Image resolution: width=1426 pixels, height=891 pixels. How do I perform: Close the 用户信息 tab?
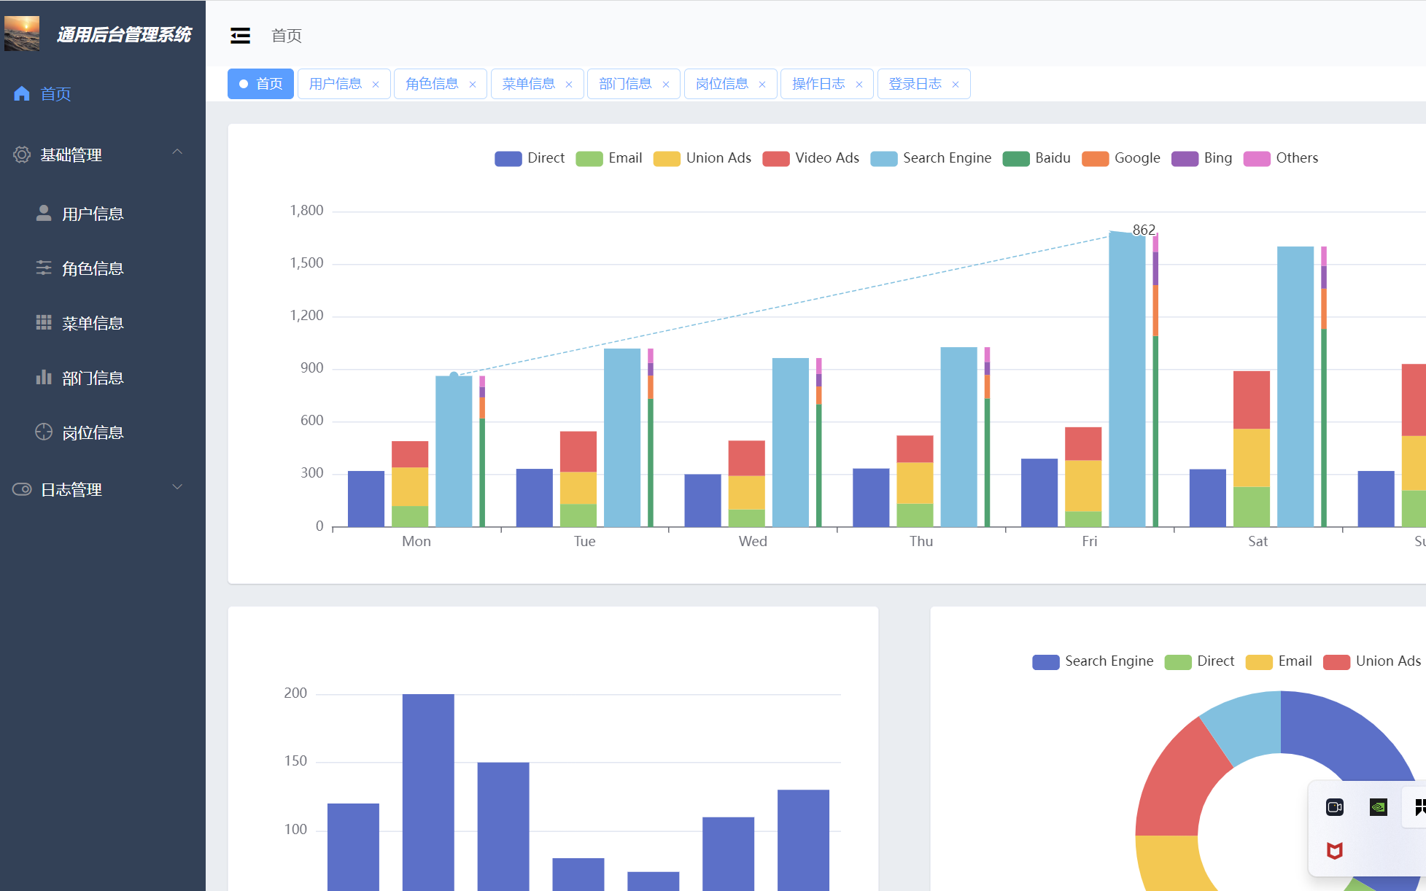[x=376, y=85]
